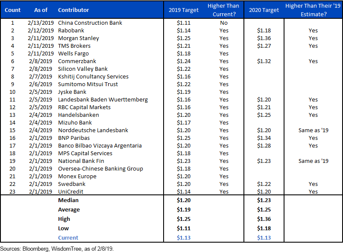Select the Mizuho Bank contributor cell
Image resolution: width=343 pixels, height=252 pixels.
[x=75, y=122]
